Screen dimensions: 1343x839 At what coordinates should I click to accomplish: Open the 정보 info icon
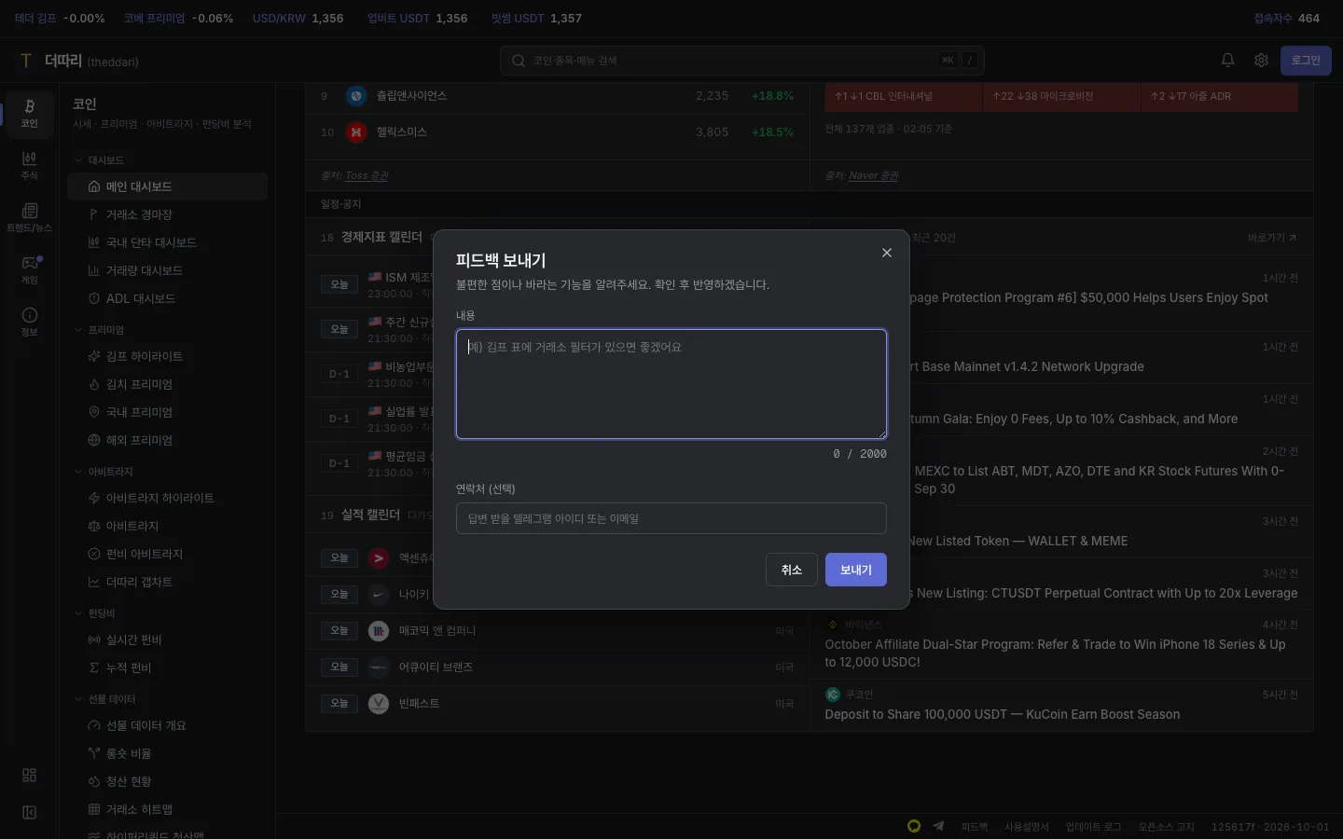click(x=30, y=323)
